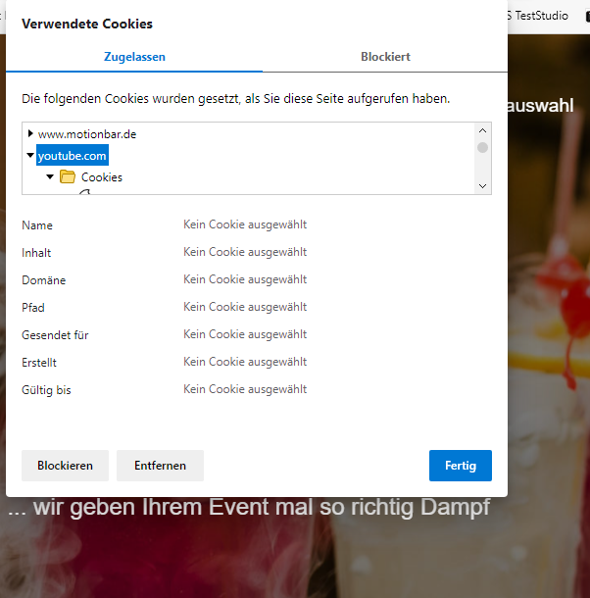Open the TestStudio bookmark in the bar
Image resolution: width=590 pixels, height=598 pixels.
[x=538, y=16]
